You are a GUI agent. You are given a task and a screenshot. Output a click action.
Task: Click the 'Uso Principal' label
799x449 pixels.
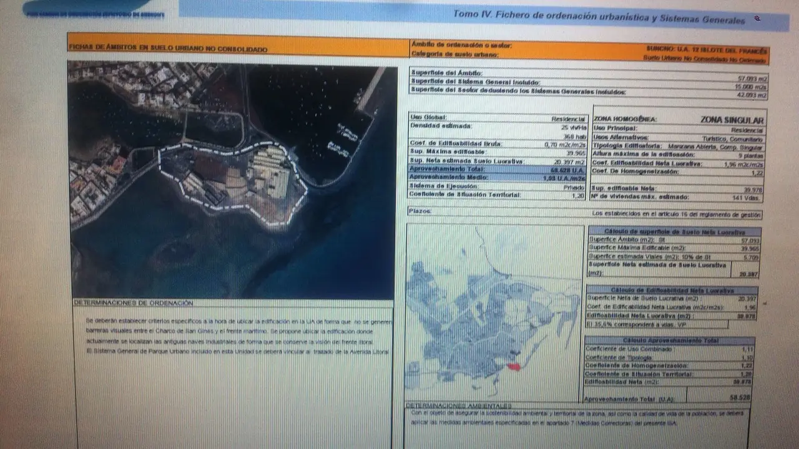point(616,128)
